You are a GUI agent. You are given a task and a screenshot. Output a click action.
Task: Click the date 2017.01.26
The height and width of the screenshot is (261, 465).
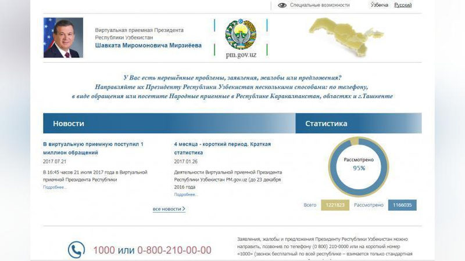[x=185, y=162]
